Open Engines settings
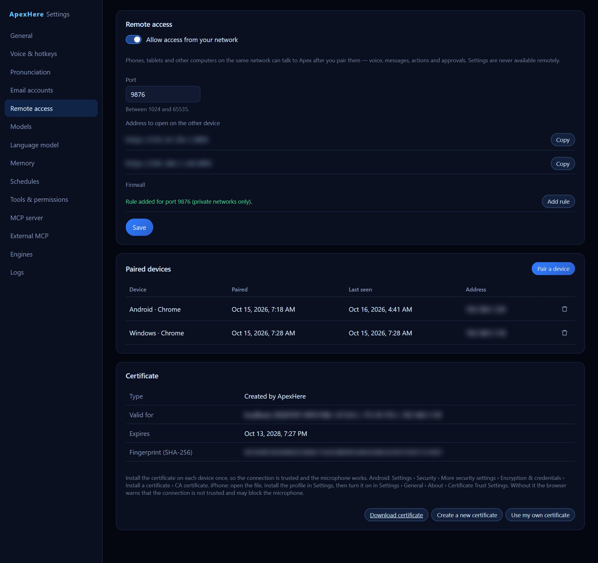Image resolution: width=598 pixels, height=563 pixels. (x=51, y=254)
